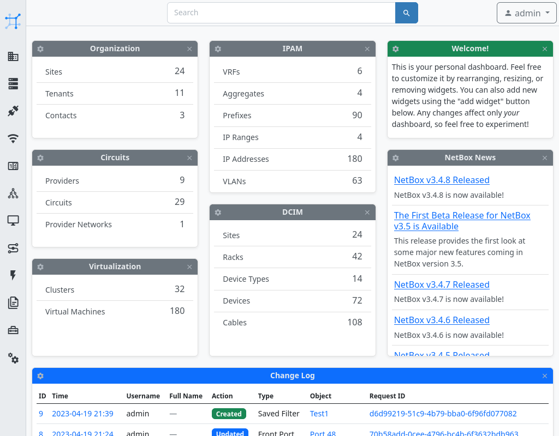
Task: Follow the Test1 object link in Change Log
Action: (x=319, y=413)
